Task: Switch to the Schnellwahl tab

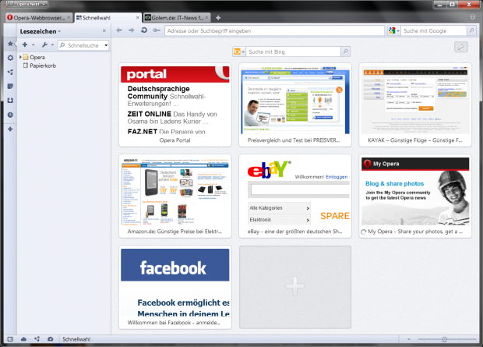Action: 108,18
